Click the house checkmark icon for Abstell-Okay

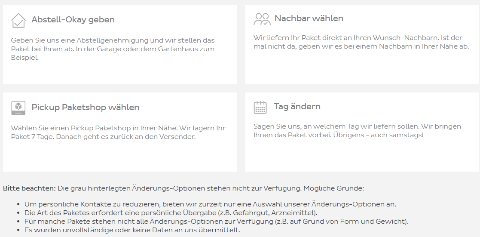pyautogui.click(x=18, y=20)
